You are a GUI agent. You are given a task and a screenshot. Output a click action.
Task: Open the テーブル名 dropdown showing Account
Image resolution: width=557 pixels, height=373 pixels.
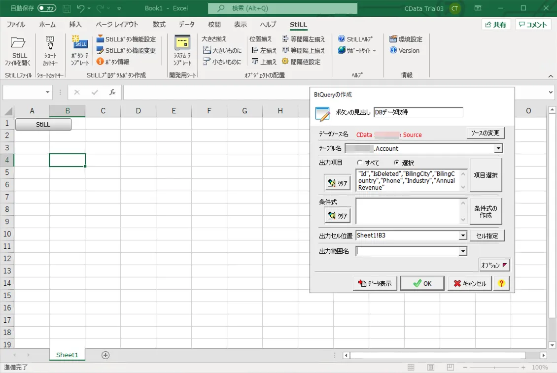498,148
